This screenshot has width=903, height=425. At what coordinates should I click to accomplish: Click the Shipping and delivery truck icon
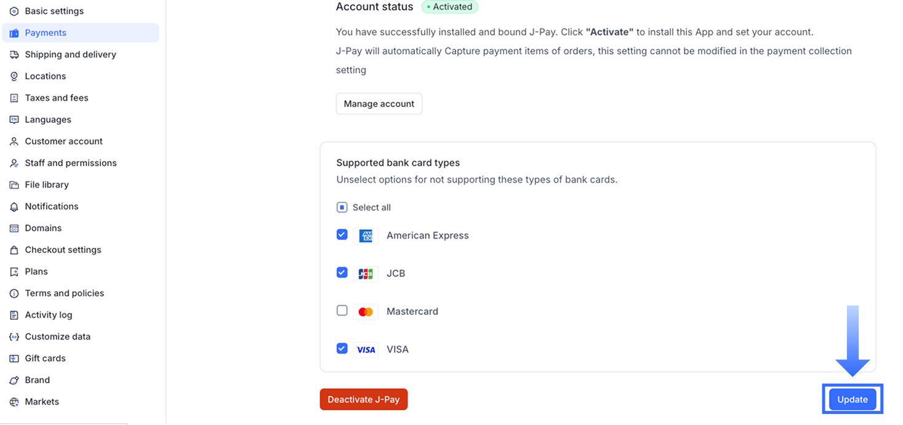coord(14,55)
